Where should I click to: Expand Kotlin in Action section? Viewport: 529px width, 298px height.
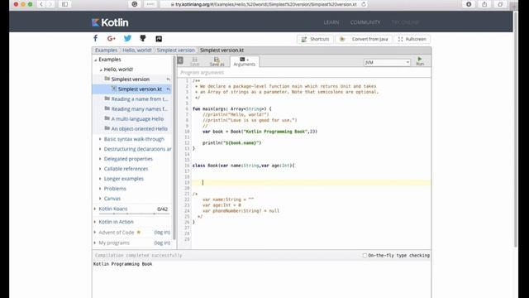point(95,222)
